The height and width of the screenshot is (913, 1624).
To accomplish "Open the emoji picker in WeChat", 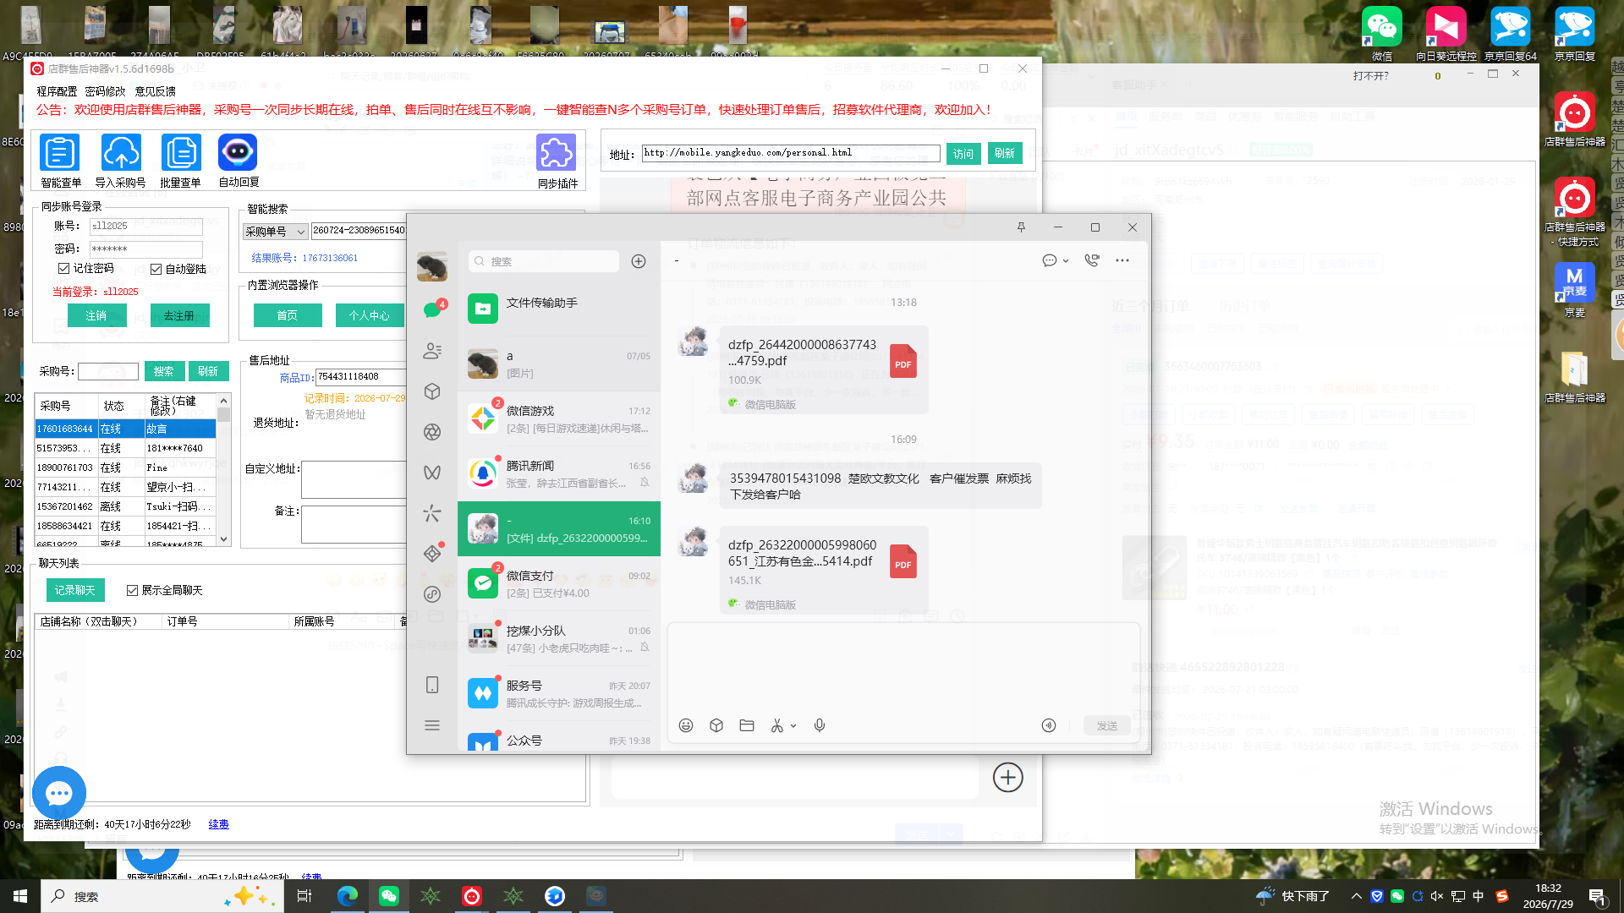I will point(686,725).
